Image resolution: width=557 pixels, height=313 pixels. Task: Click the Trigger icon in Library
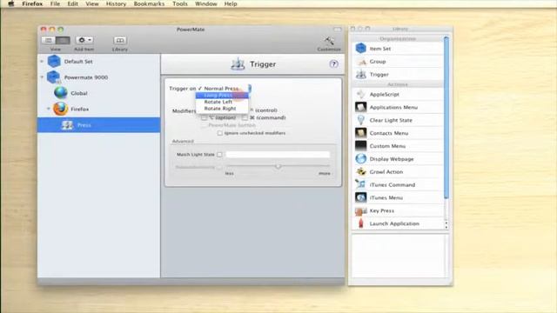pyautogui.click(x=361, y=74)
